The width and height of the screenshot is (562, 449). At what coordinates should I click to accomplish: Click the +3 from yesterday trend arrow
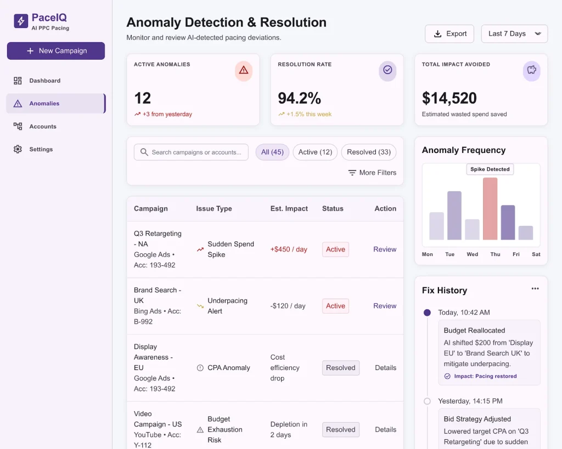(137, 114)
